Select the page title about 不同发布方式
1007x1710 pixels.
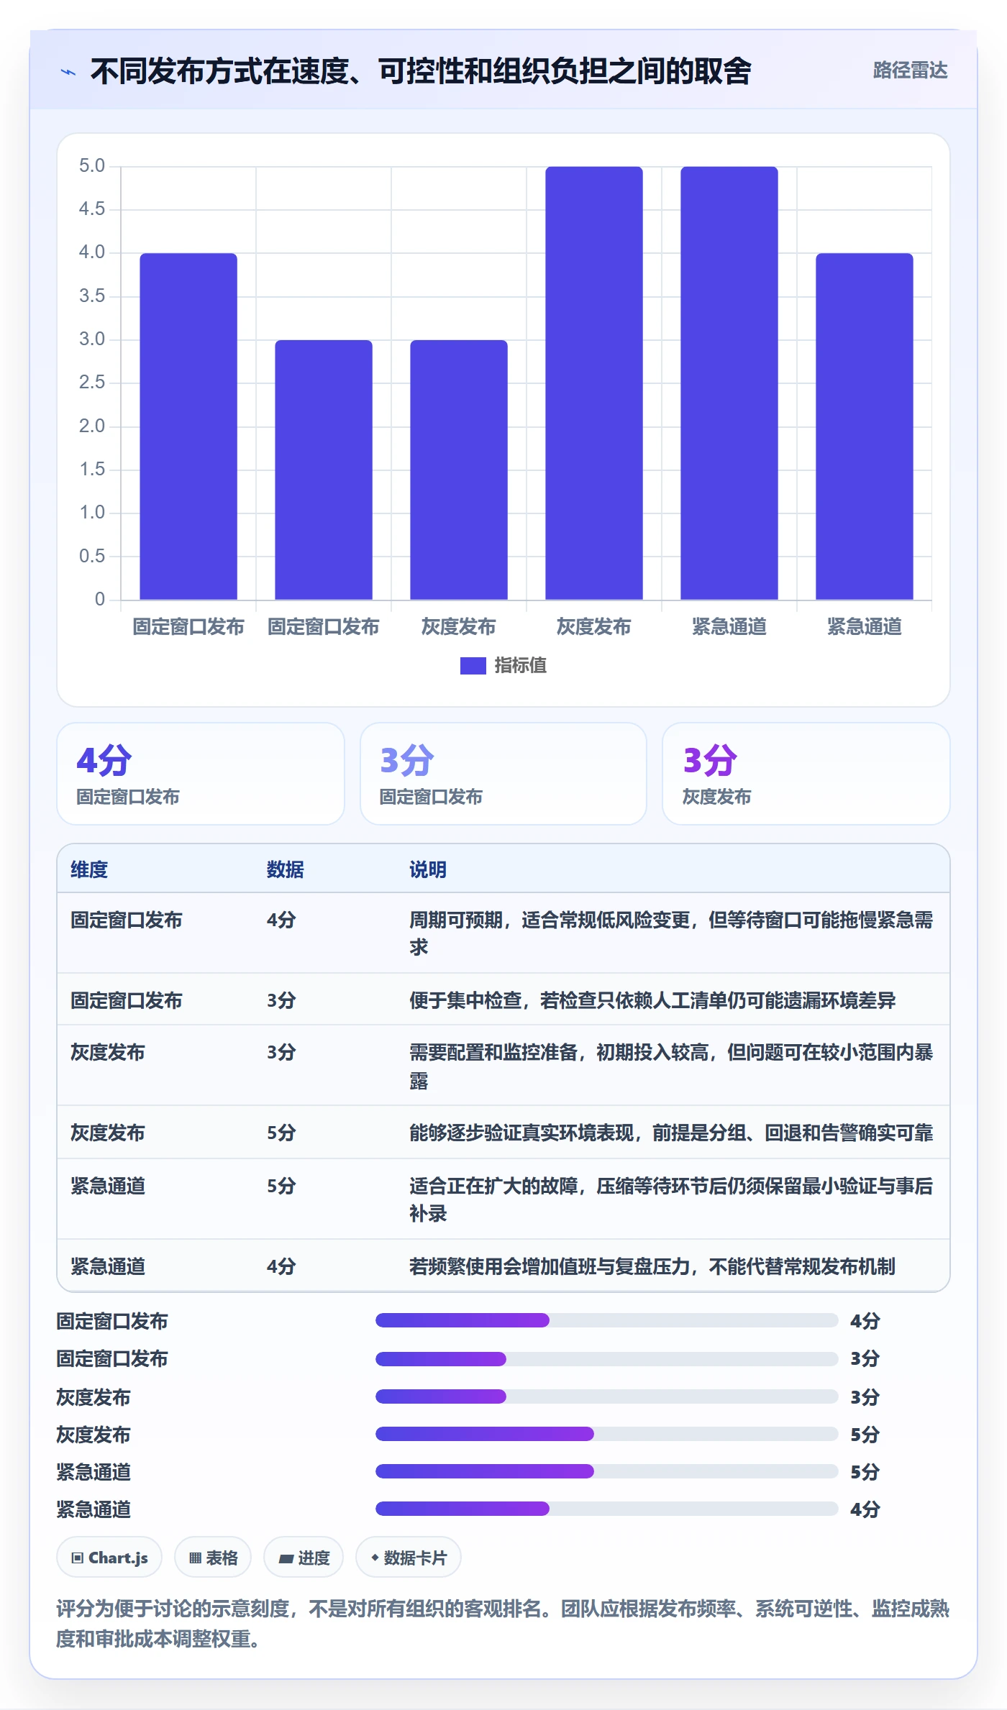coord(421,71)
